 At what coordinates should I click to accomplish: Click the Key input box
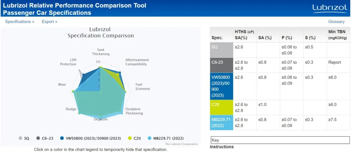[280, 140]
